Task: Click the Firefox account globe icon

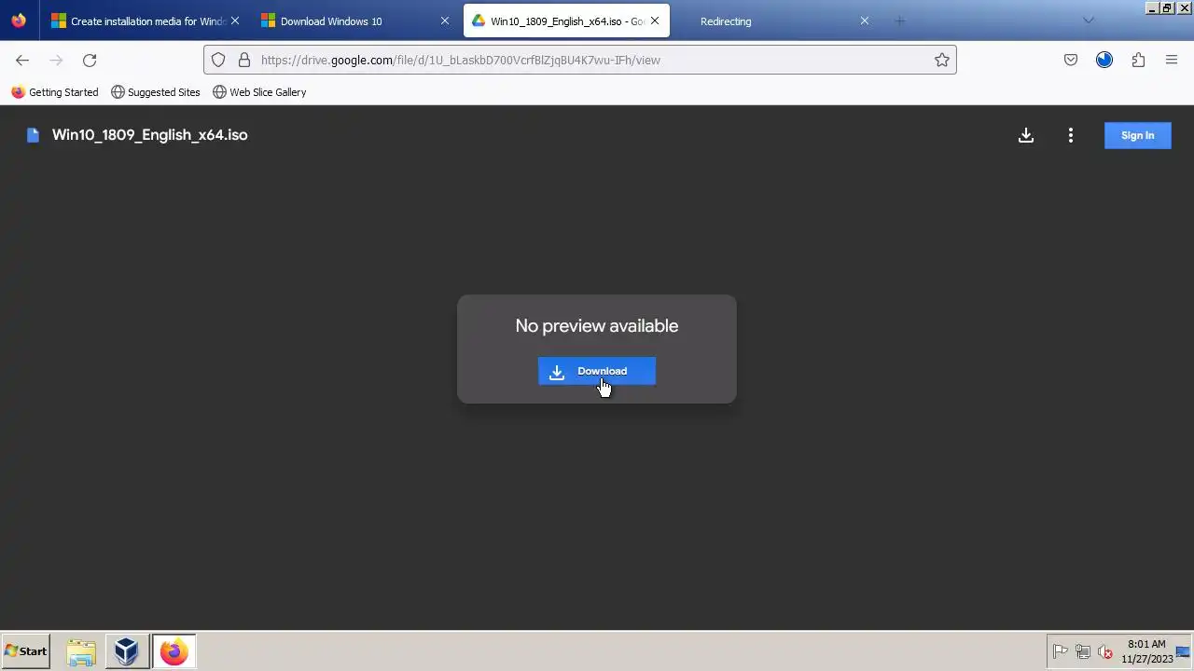Action: pos(1104,60)
